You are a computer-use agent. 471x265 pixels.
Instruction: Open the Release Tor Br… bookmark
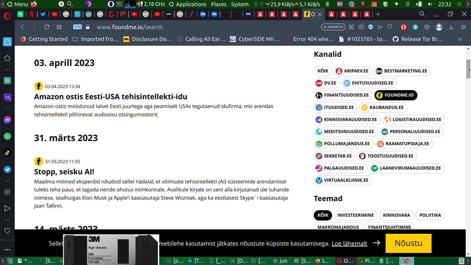418,39
